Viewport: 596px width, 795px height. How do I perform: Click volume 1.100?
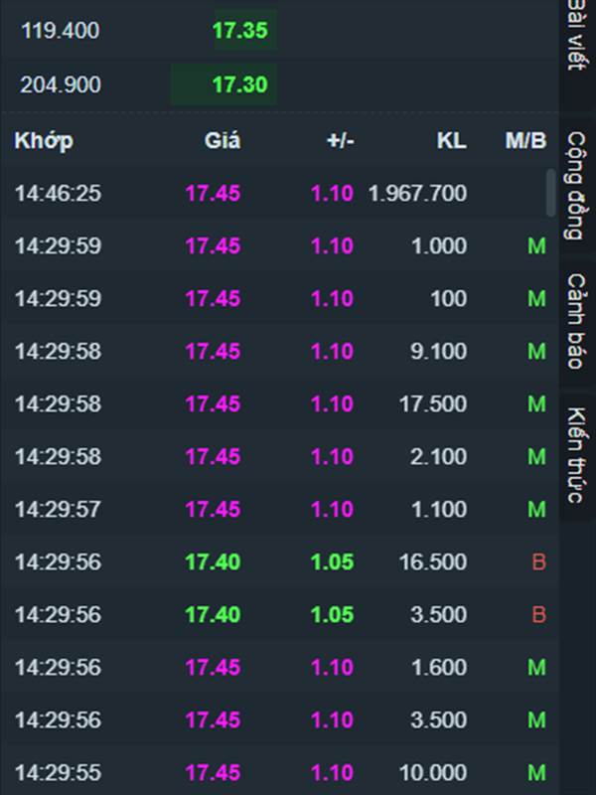click(439, 509)
